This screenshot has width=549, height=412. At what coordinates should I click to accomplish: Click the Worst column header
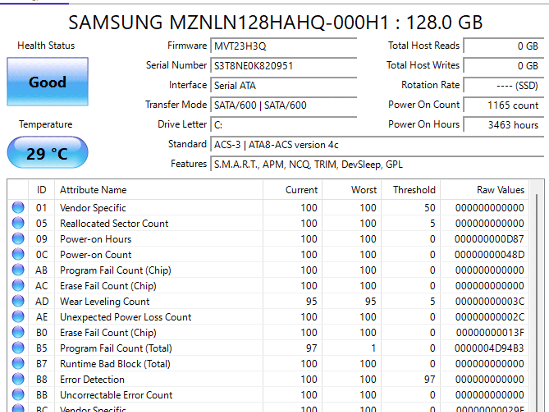coord(352,190)
